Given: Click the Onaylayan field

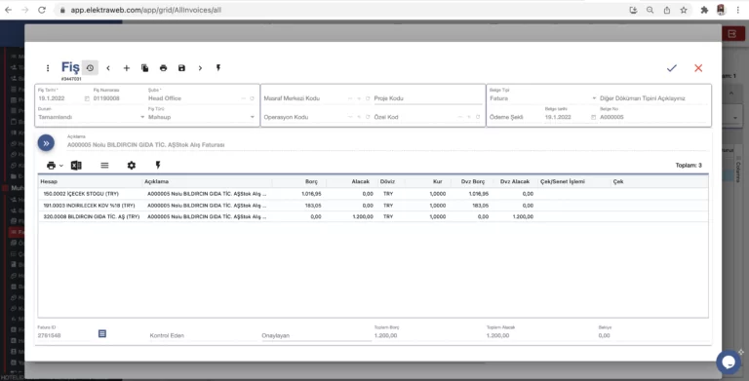Looking at the screenshot, I should pos(316,335).
